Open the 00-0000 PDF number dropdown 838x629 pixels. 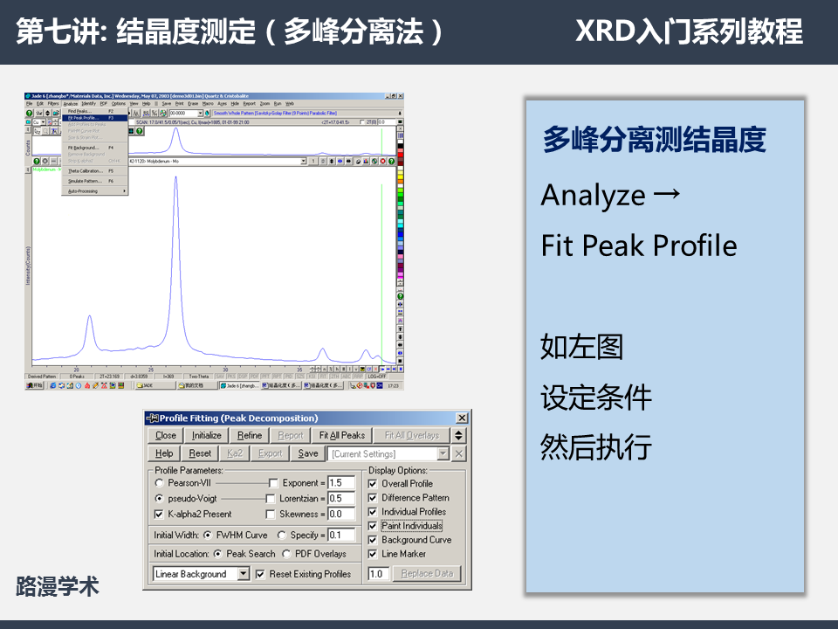point(201,113)
